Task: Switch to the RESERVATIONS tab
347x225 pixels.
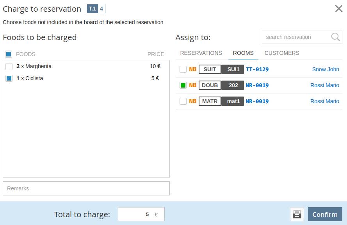Action: [x=201, y=53]
